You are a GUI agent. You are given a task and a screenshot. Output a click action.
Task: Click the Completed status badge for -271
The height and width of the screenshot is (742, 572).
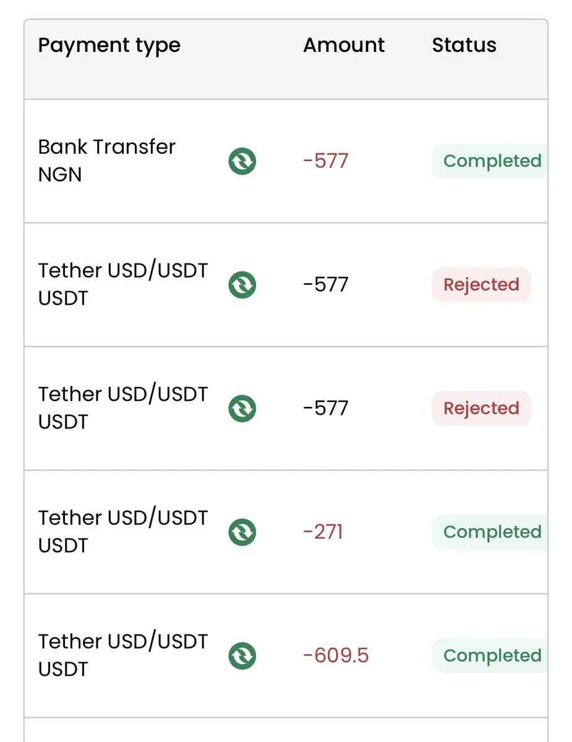click(491, 532)
